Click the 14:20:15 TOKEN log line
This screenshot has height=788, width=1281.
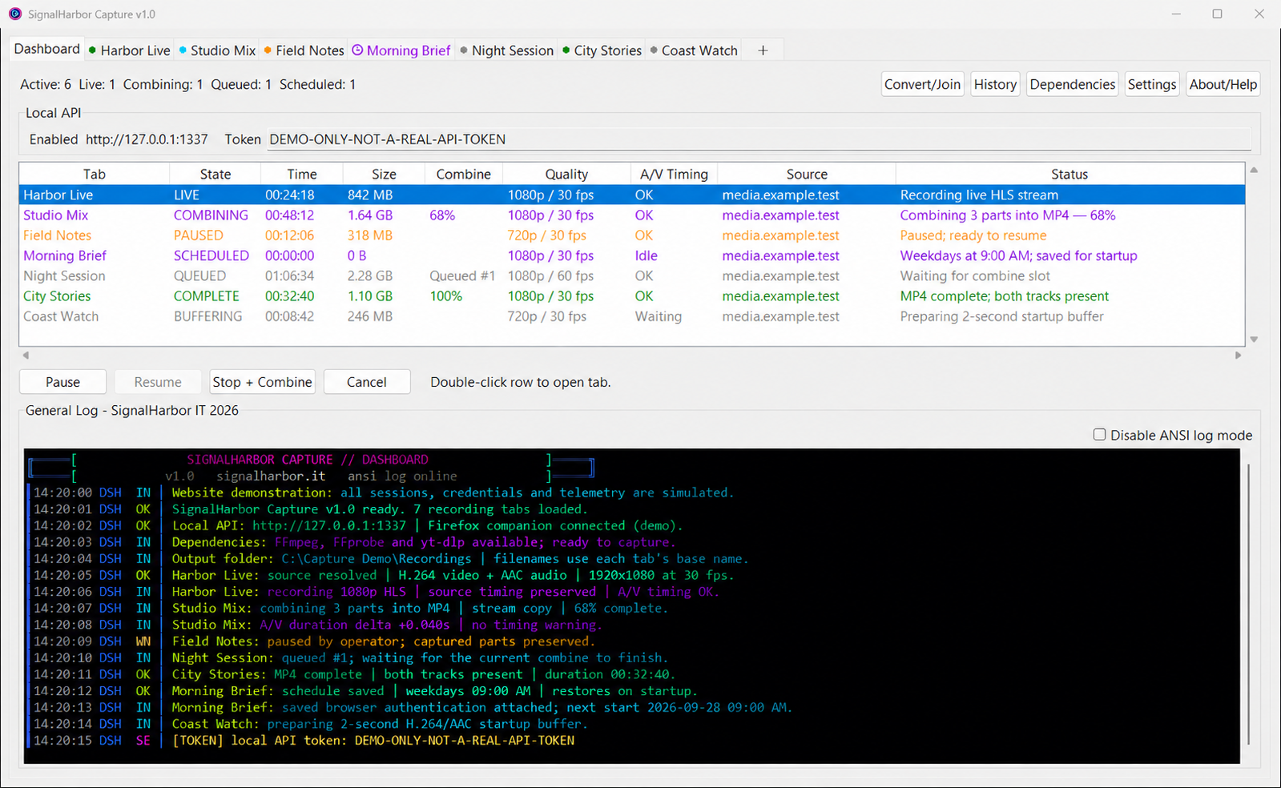click(x=304, y=741)
